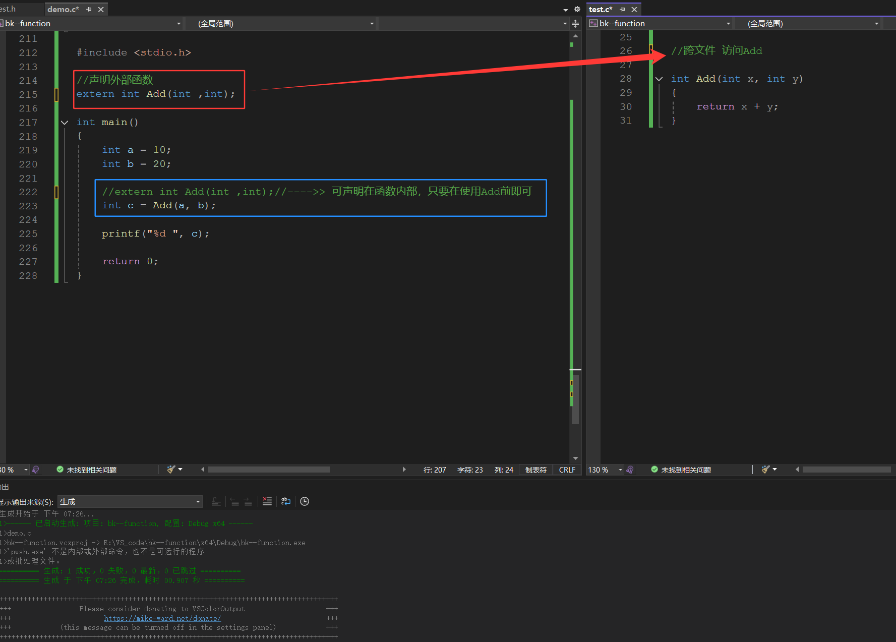Viewport: 896px width, 642px height.
Task: Click the clock timestamp icon in output toolbar
Action: click(x=305, y=501)
